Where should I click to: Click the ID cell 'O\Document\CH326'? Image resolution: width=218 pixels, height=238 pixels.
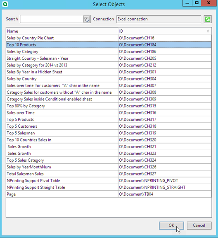(165, 167)
